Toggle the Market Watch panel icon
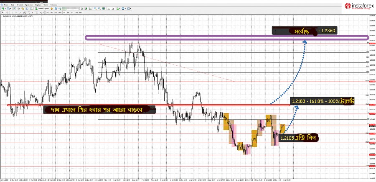The height and width of the screenshot is (182, 376). point(15,9)
